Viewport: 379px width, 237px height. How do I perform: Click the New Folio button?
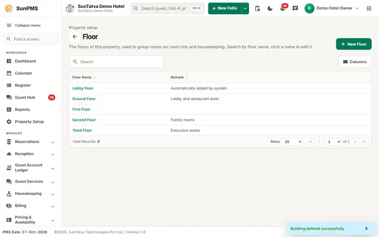click(x=225, y=8)
